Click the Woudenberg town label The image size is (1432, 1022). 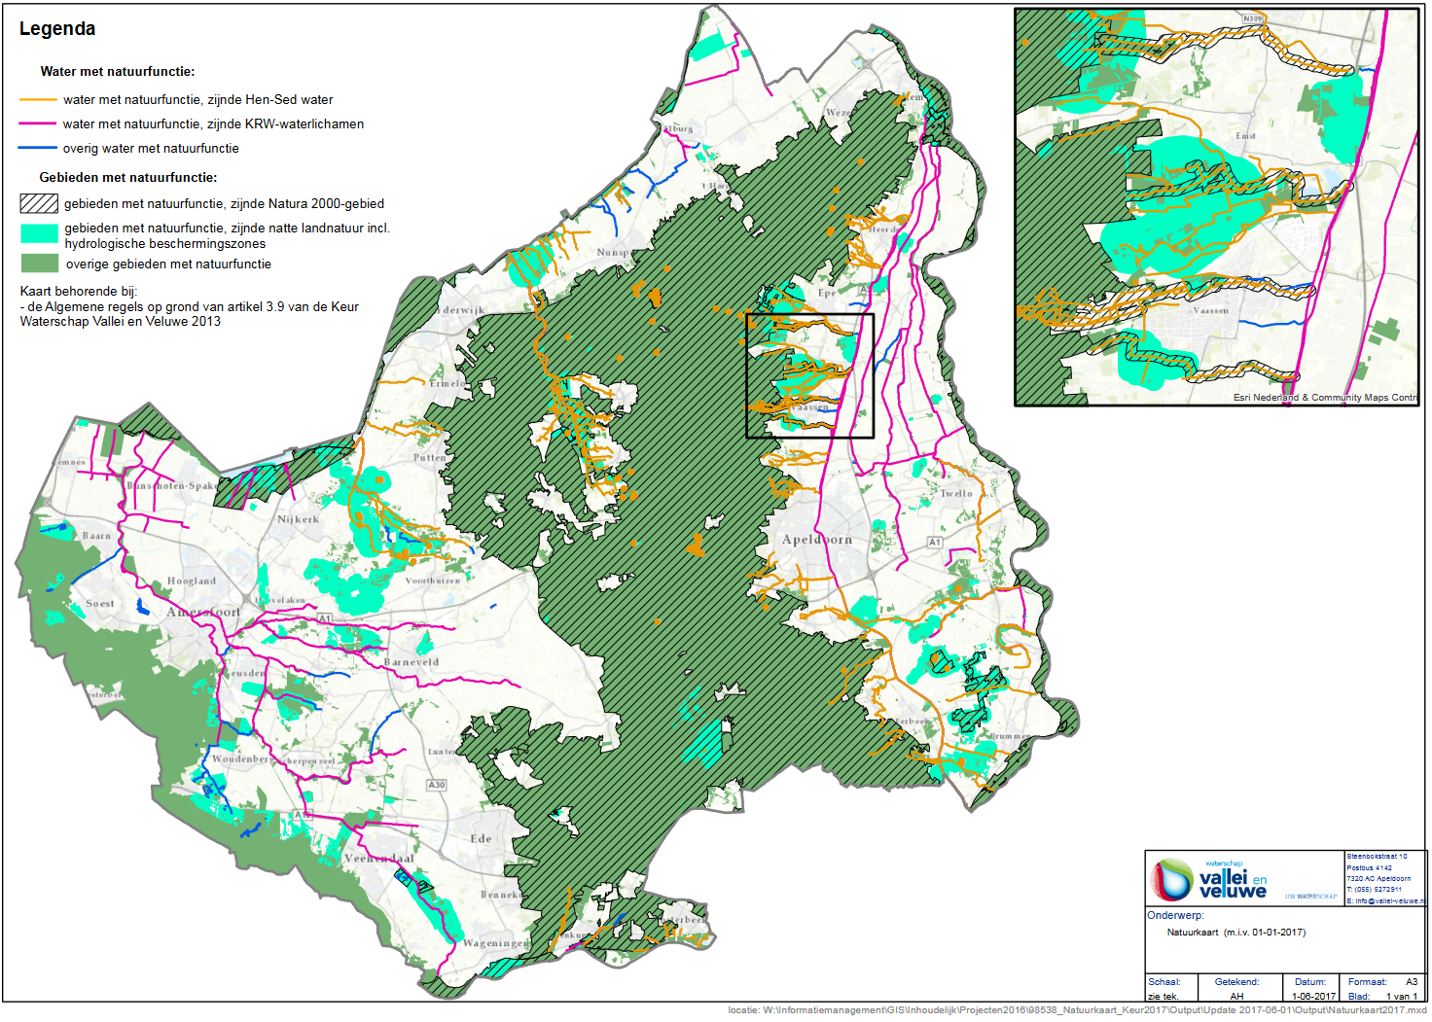tap(243, 759)
